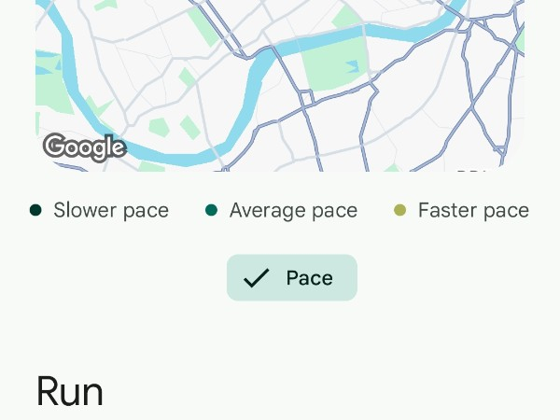Click the checkmark icon in the Pace chip
This screenshot has width=560, height=420.
point(256,278)
